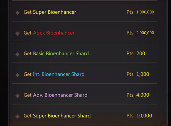Click the Pts label in Apex Bioenhancer row

point(130,33)
